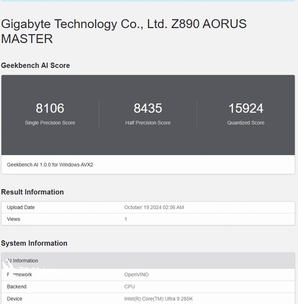Click the Geekbench AI 1.0.0 for Windows AVX2 text
This screenshot has height=304, width=298.
pos(50,164)
